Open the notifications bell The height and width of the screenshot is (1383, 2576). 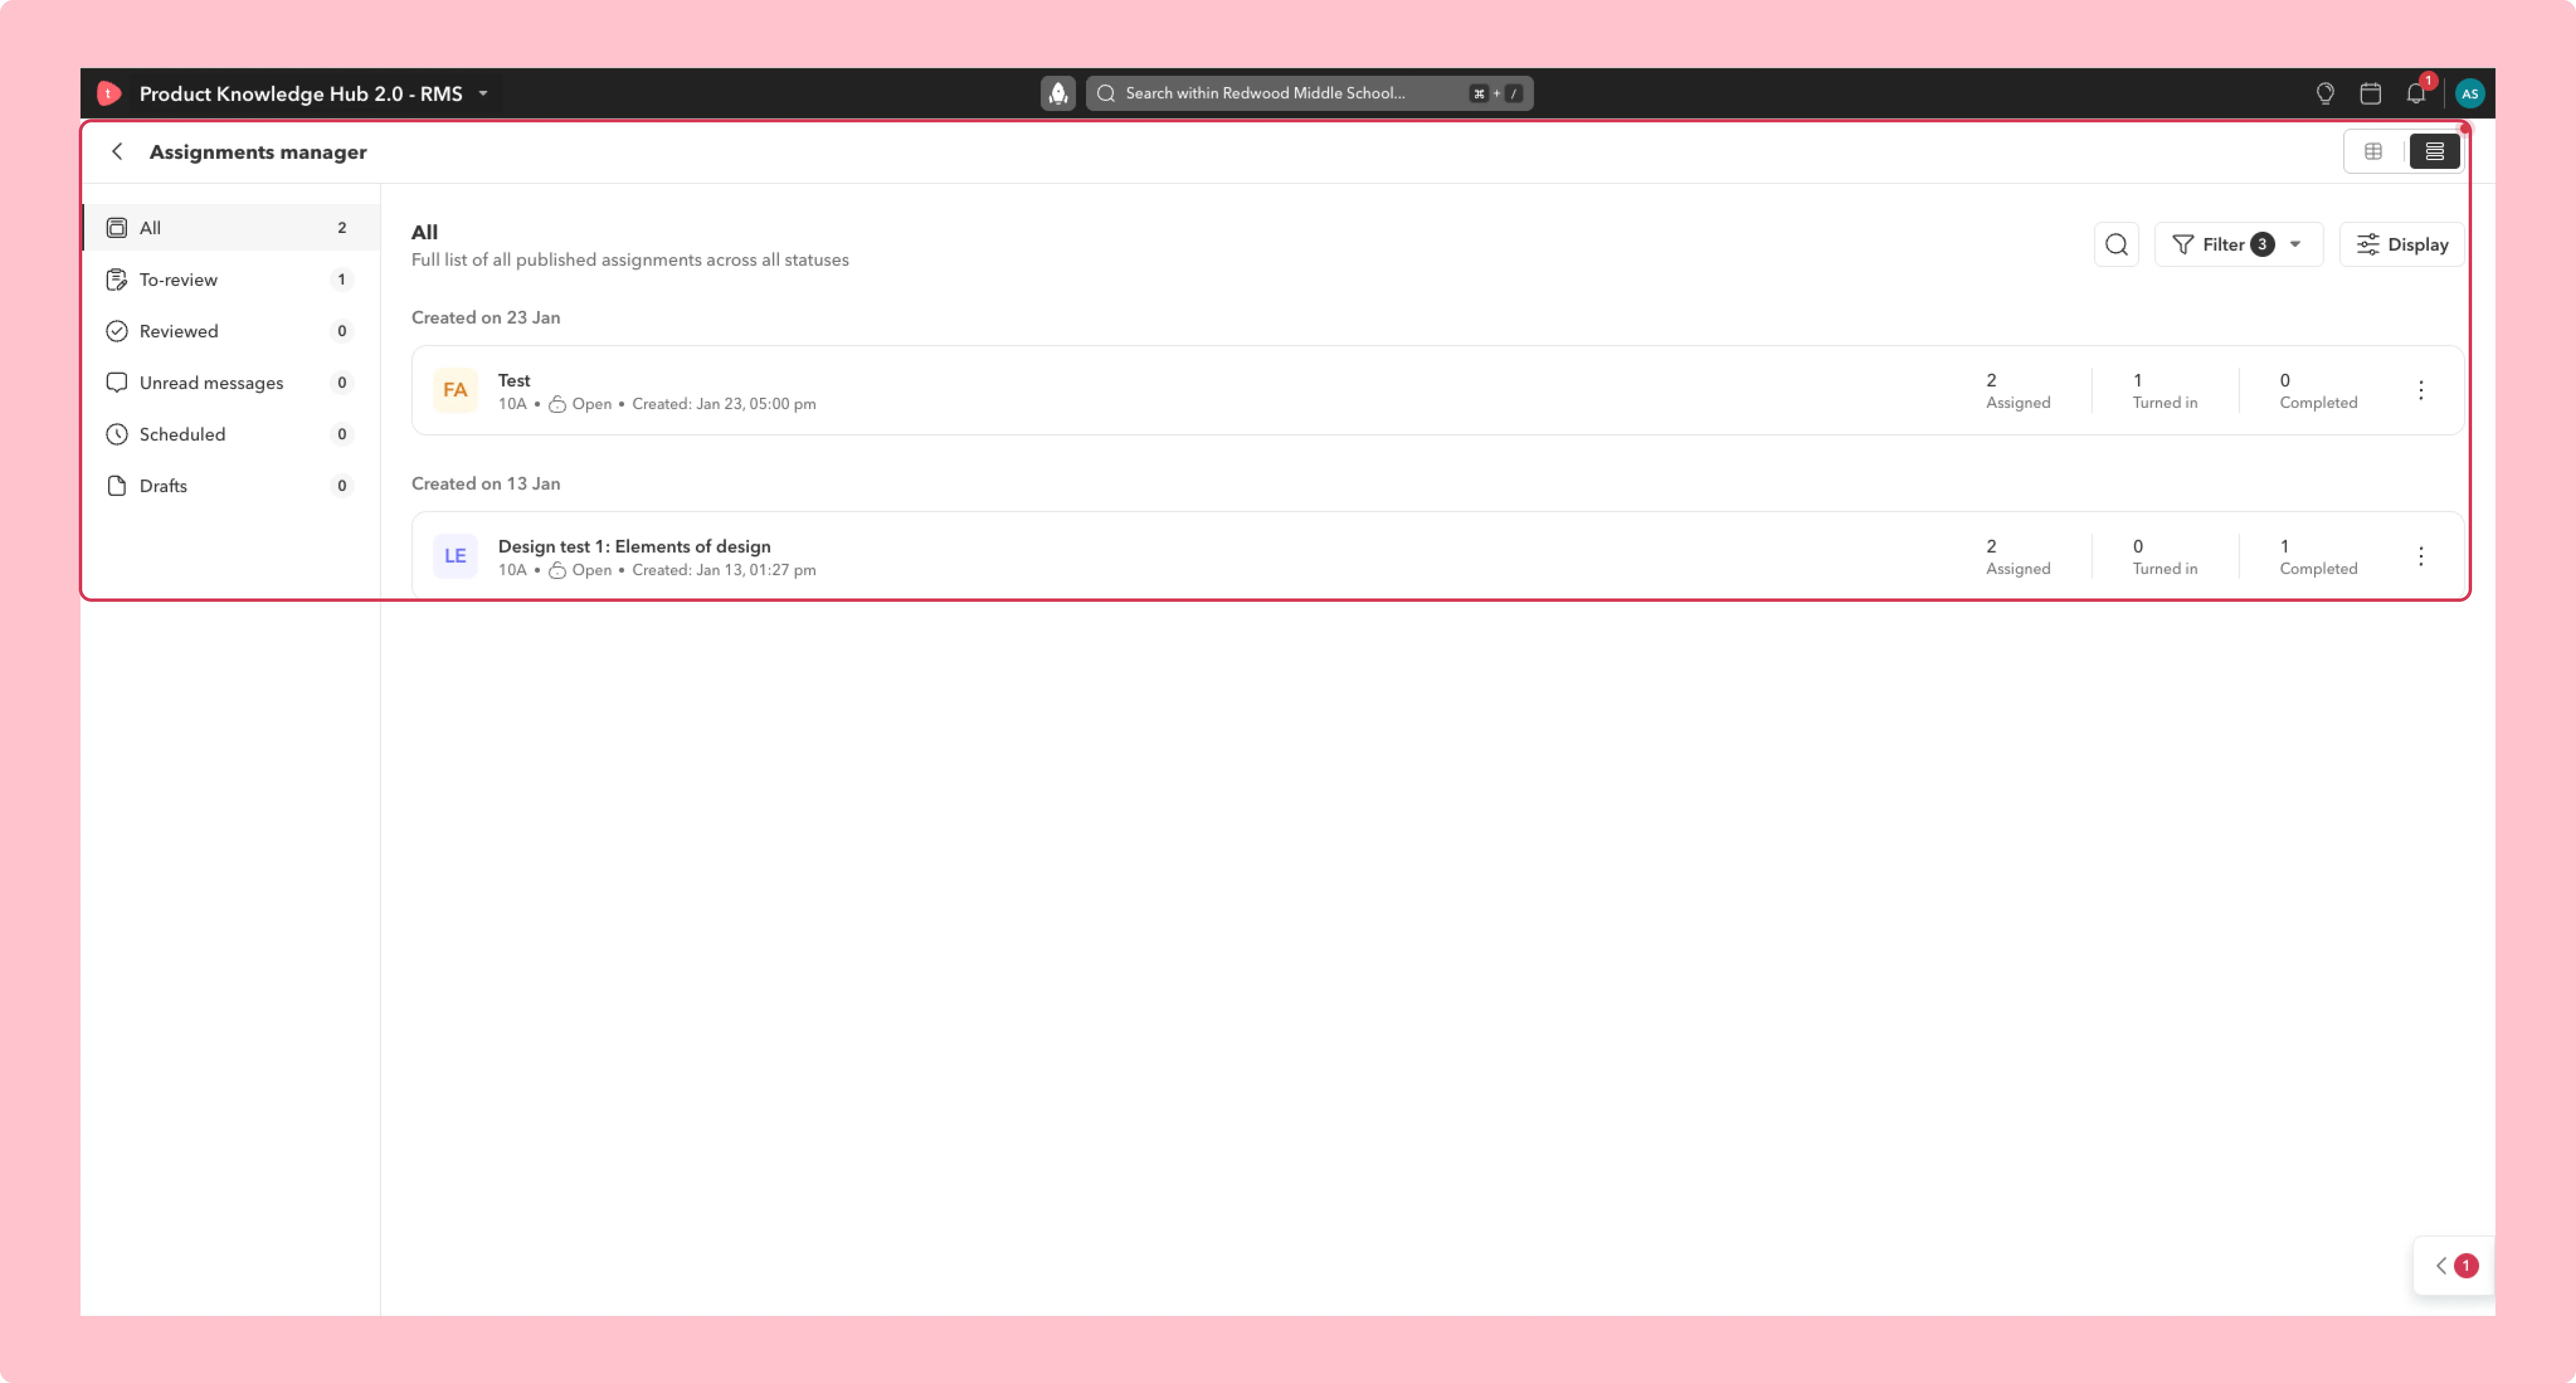(x=2416, y=93)
